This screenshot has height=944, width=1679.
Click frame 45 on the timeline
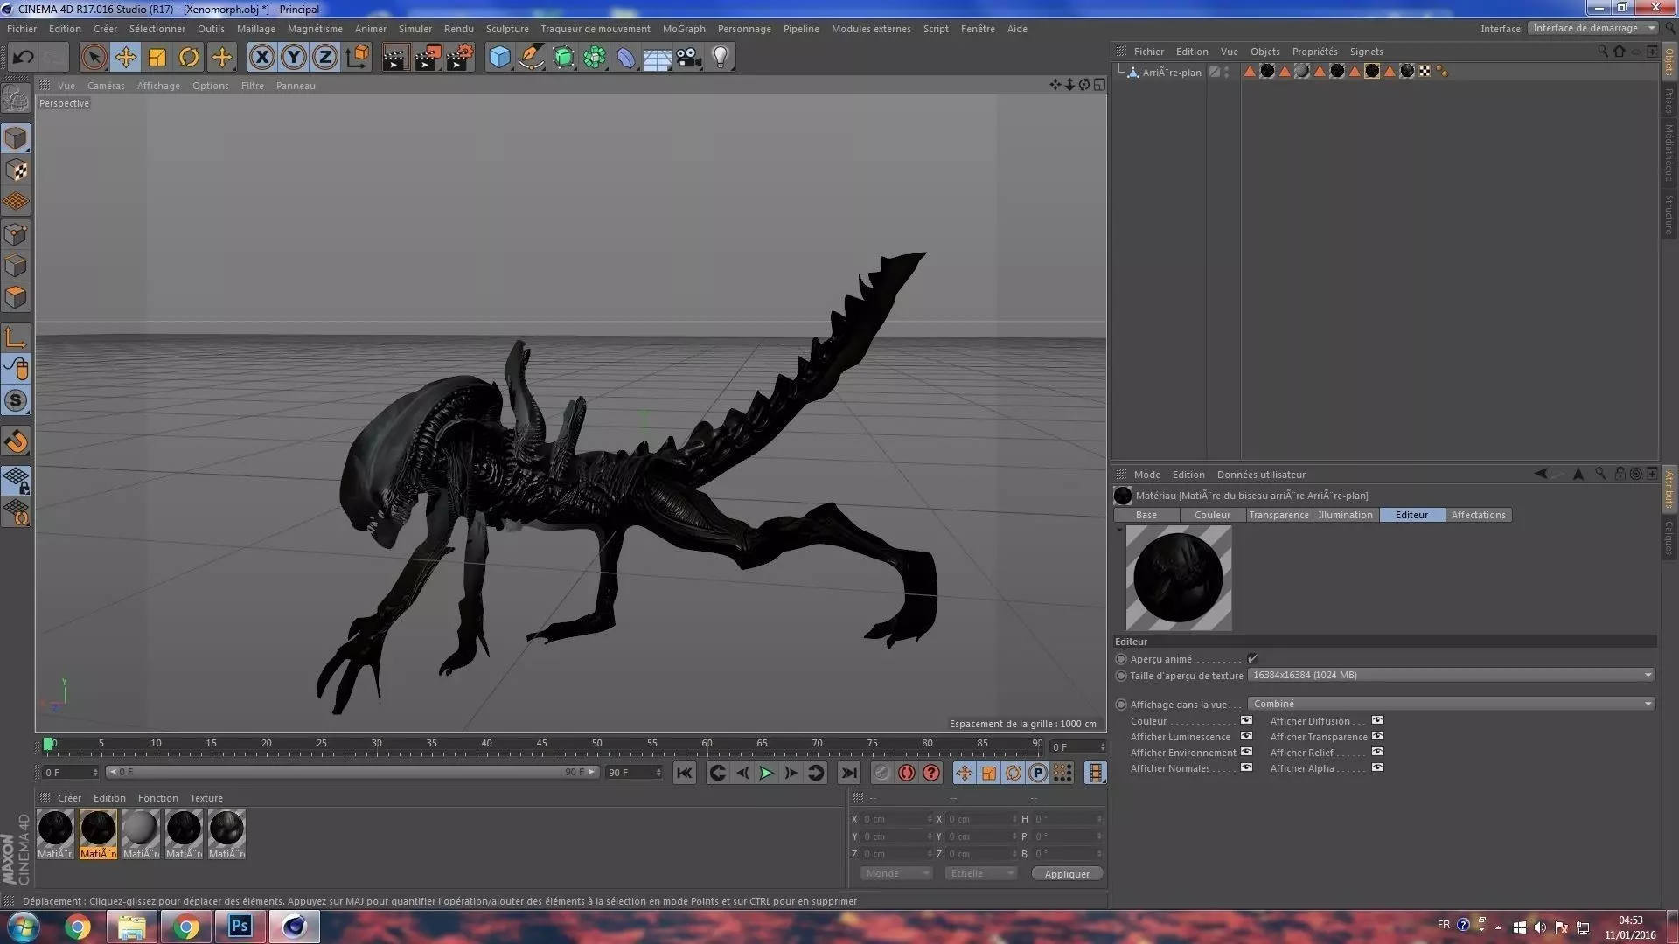[541, 746]
